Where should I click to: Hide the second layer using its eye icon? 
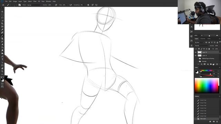(x=196, y=55)
